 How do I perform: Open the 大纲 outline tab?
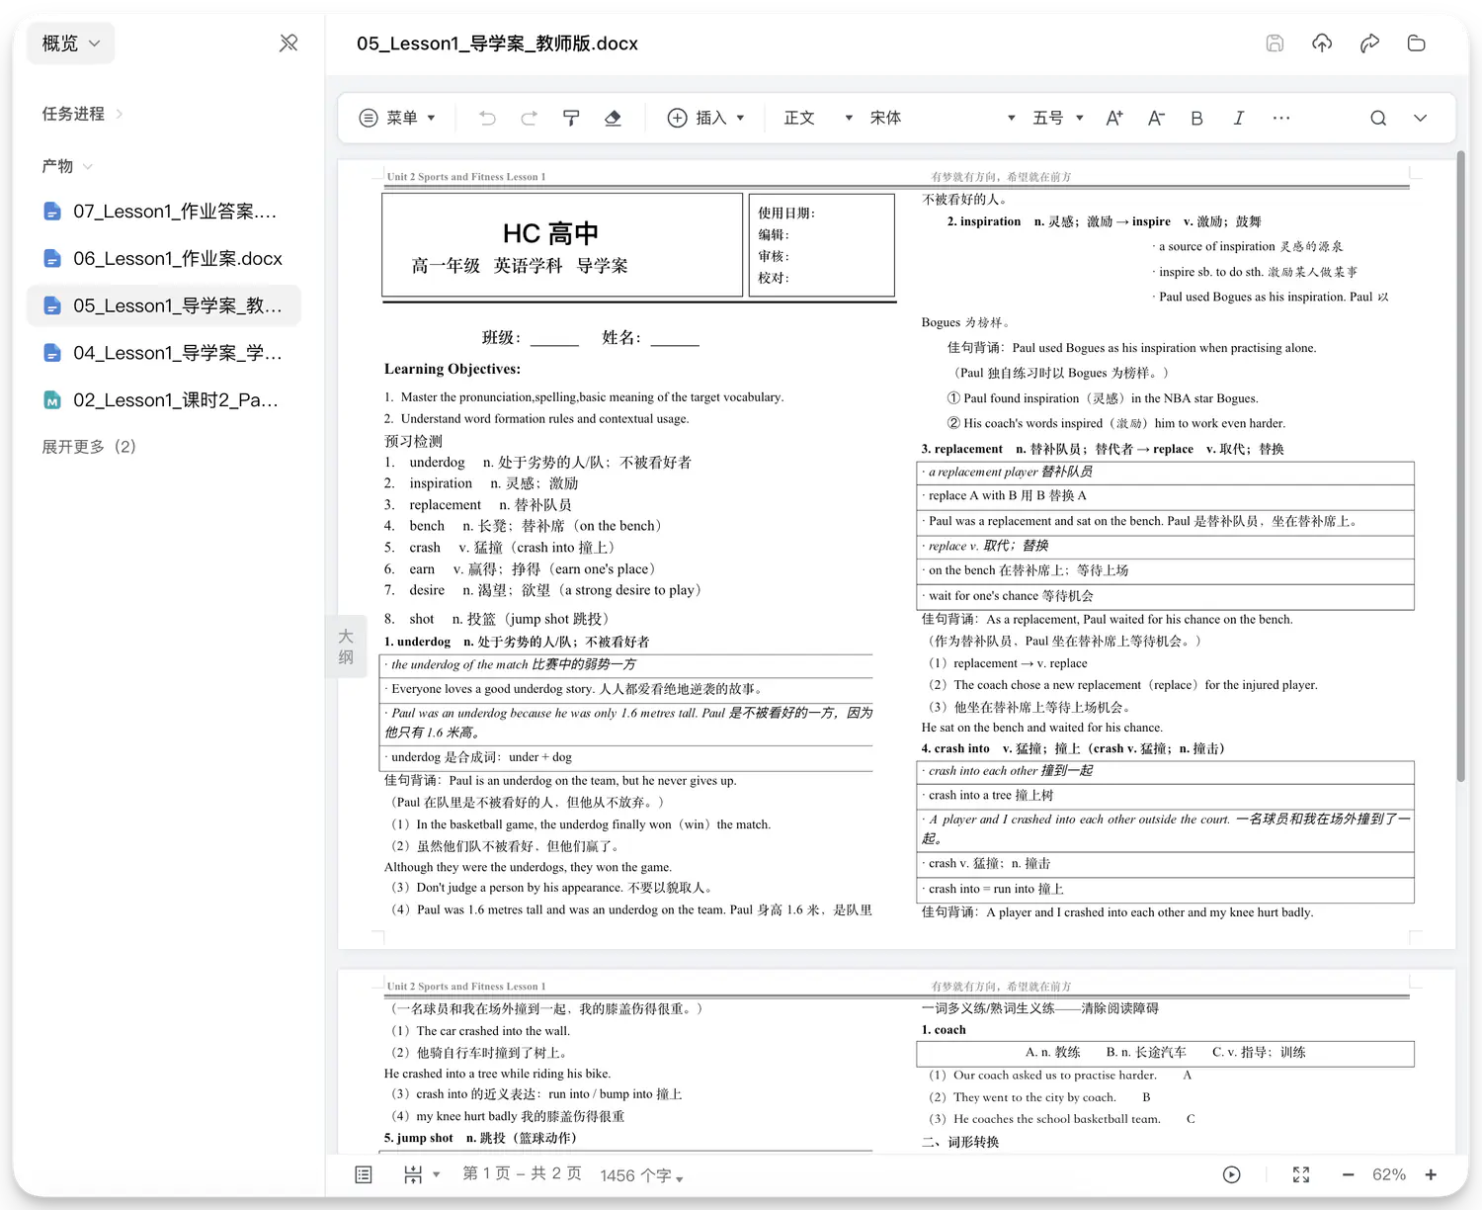pos(346,646)
